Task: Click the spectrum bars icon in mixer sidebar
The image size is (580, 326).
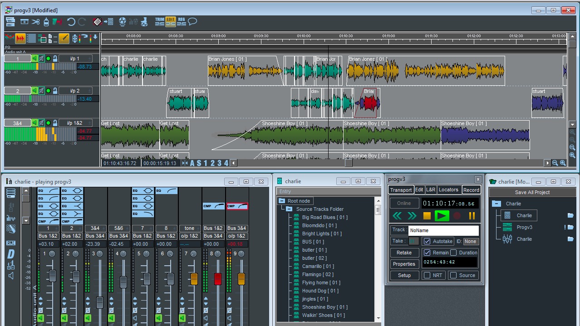Action: point(11,218)
